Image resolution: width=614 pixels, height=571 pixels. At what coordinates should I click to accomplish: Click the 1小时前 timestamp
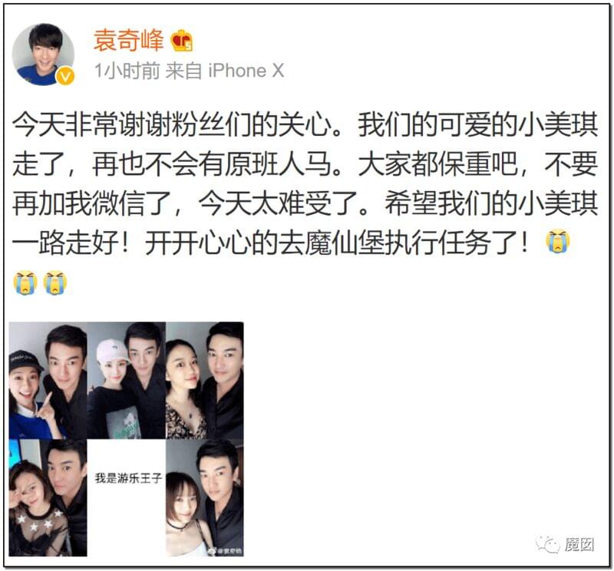click(127, 71)
